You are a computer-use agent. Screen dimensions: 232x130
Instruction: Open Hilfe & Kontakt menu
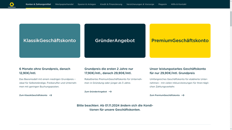pyautogui.click(x=179, y=4)
